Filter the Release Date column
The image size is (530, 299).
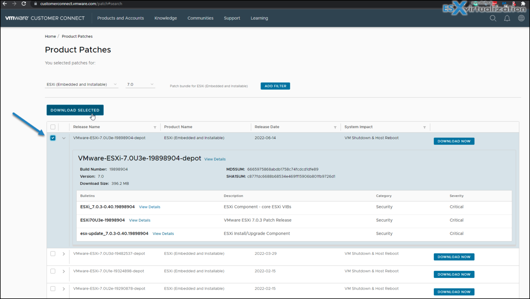click(x=335, y=127)
